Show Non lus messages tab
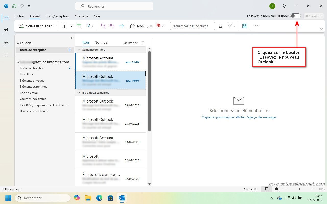Image resolution: width=327 pixels, height=204 pixels. (101, 42)
